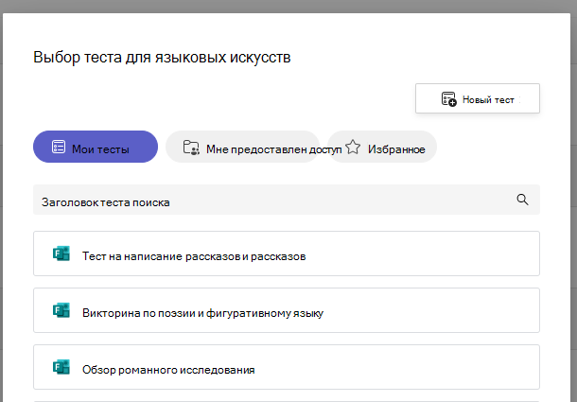This screenshot has height=402, width=577.
Task: Focus the Заголовок теста поиска search field
Action: pyautogui.click(x=287, y=200)
